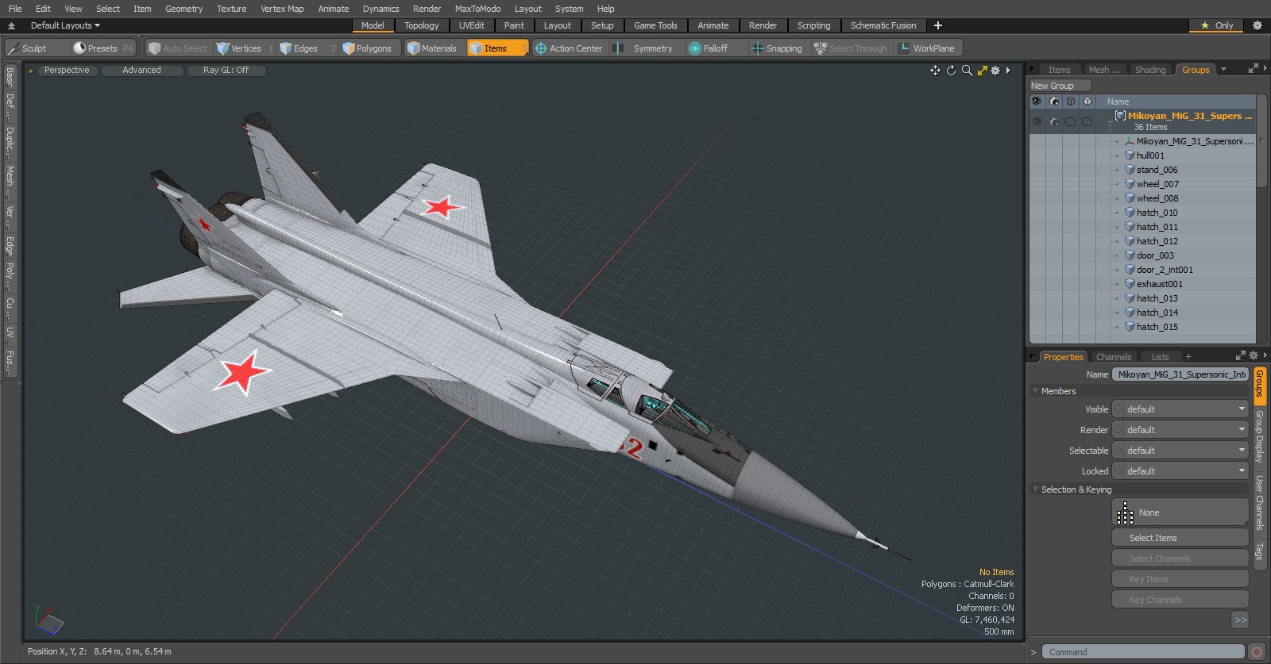The height and width of the screenshot is (664, 1271).
Task: Open Default Layouts dropdown
Action: coord(65,25)
